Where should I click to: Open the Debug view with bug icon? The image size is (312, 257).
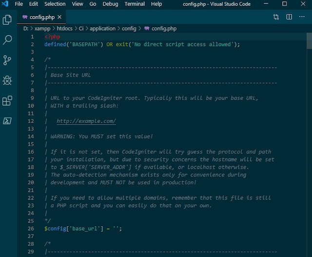(x=7, y=80)
